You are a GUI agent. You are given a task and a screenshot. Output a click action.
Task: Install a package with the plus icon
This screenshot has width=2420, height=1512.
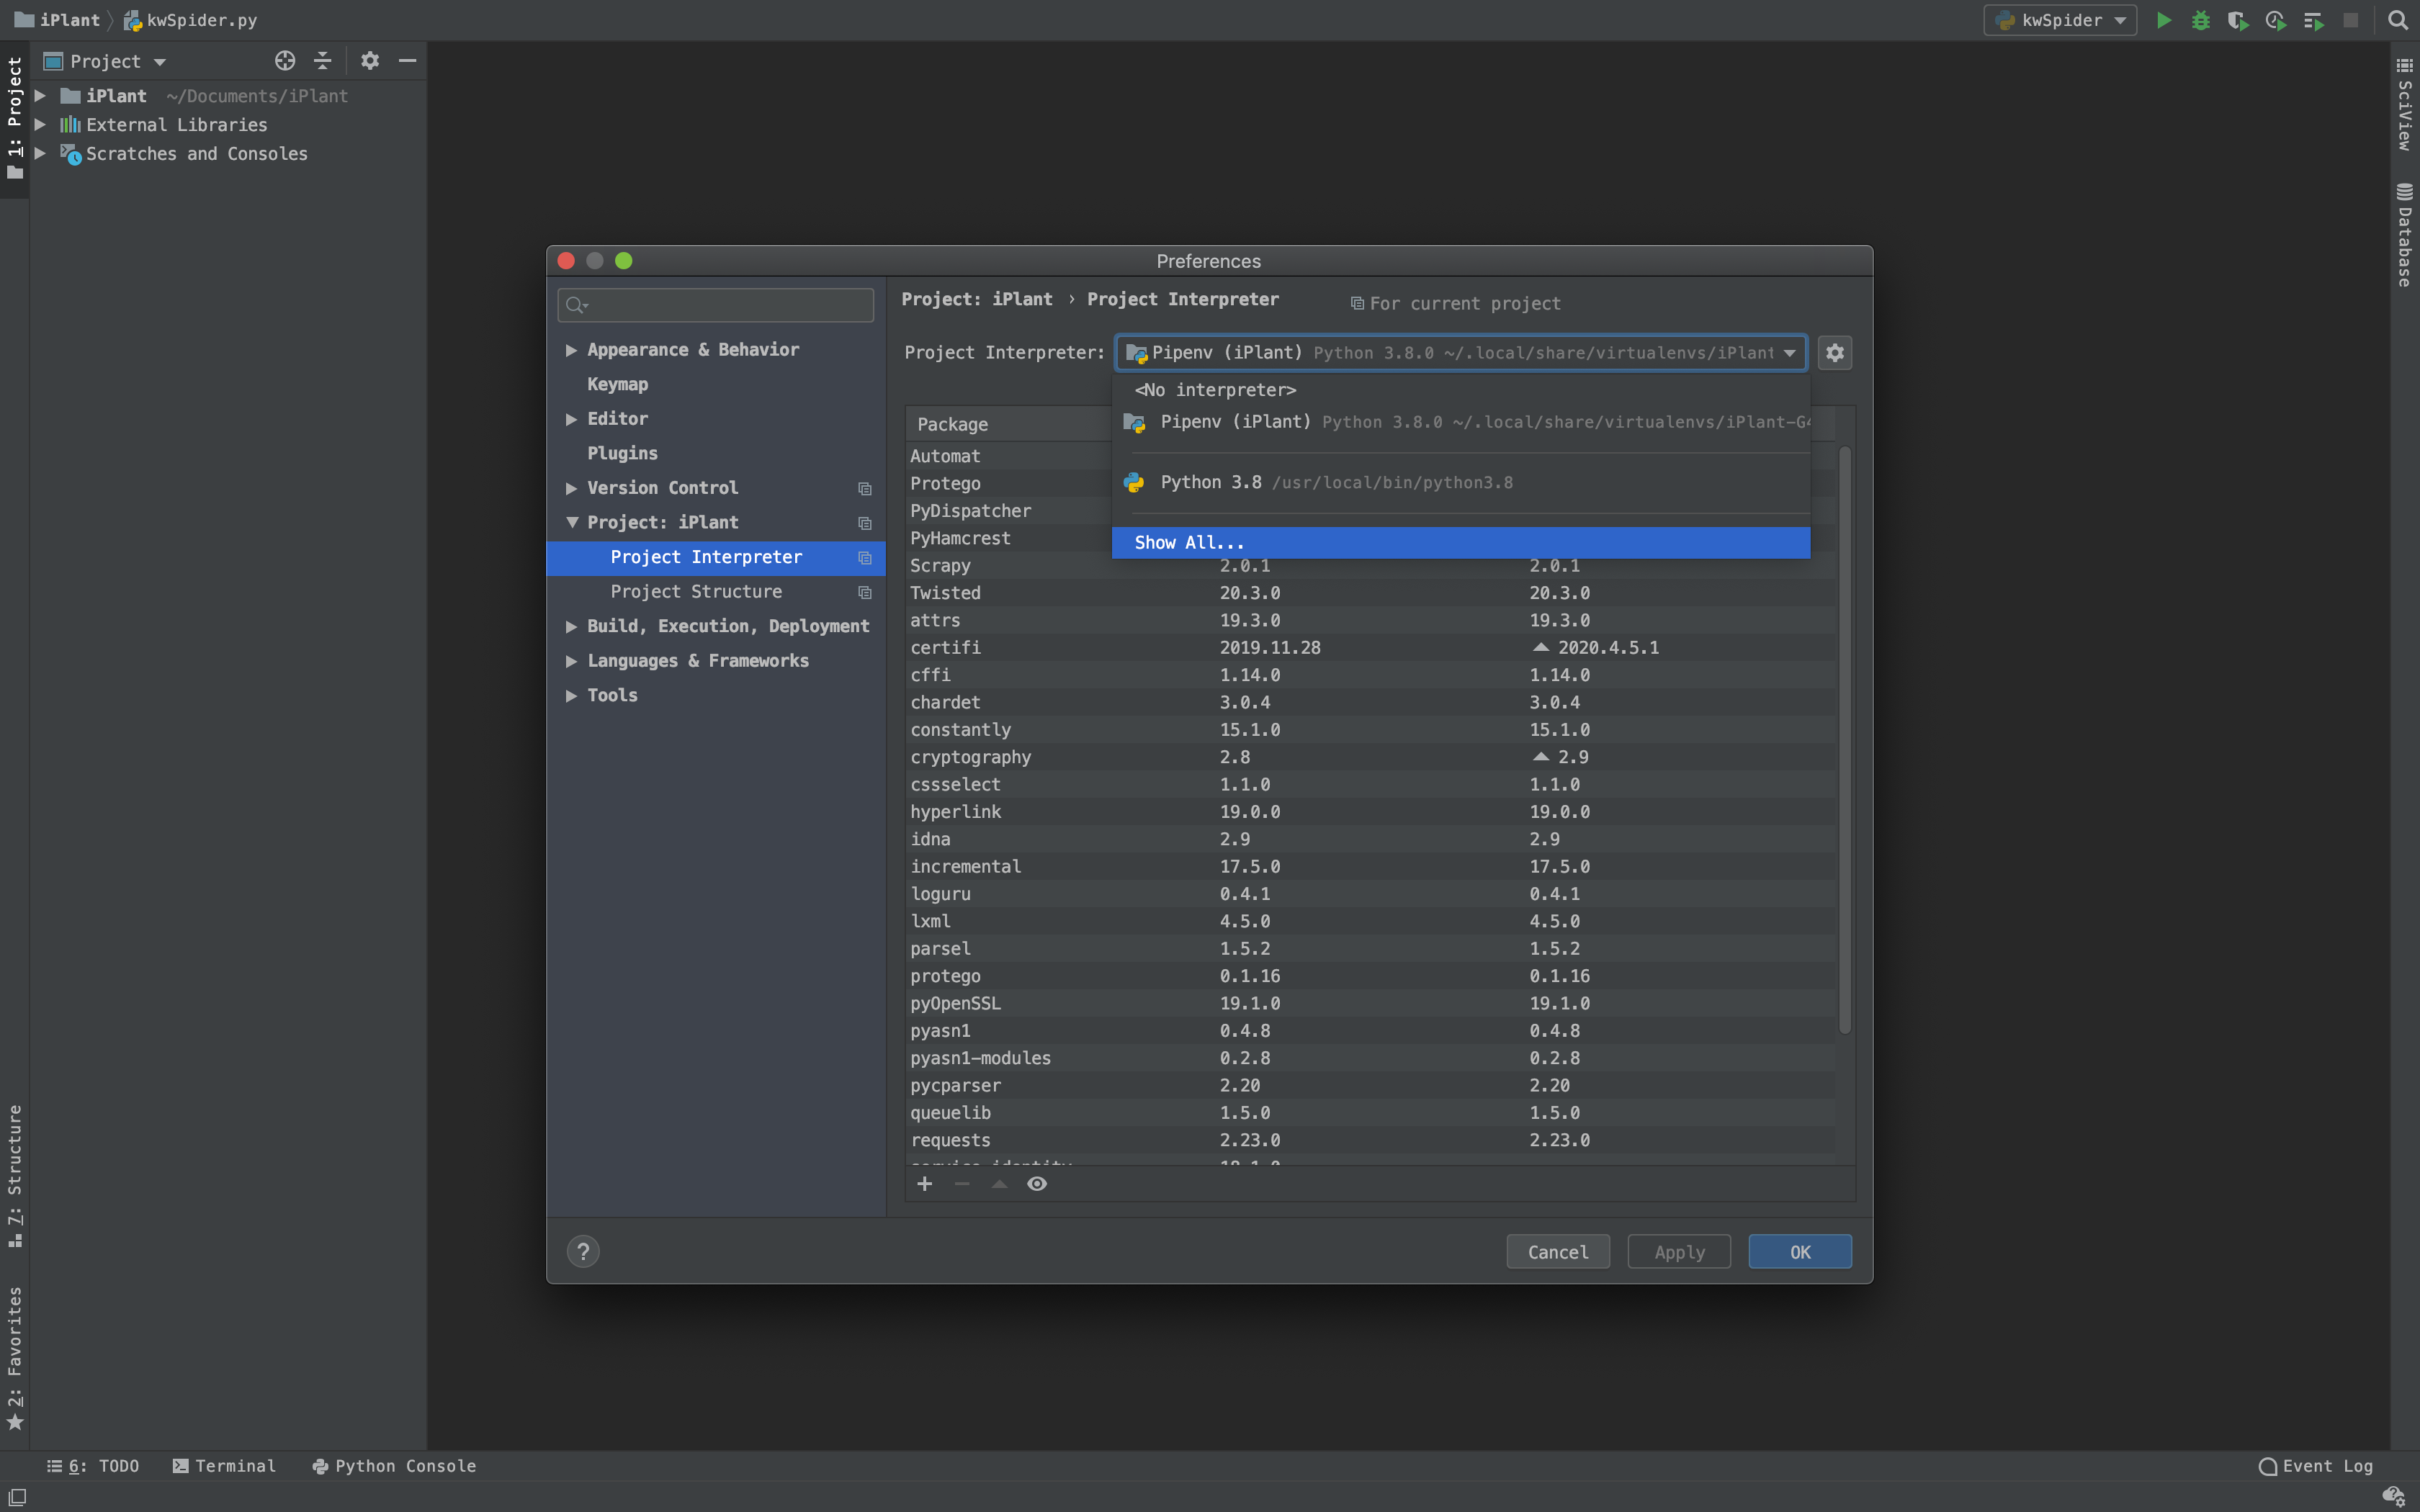[x=925, y=1184]
